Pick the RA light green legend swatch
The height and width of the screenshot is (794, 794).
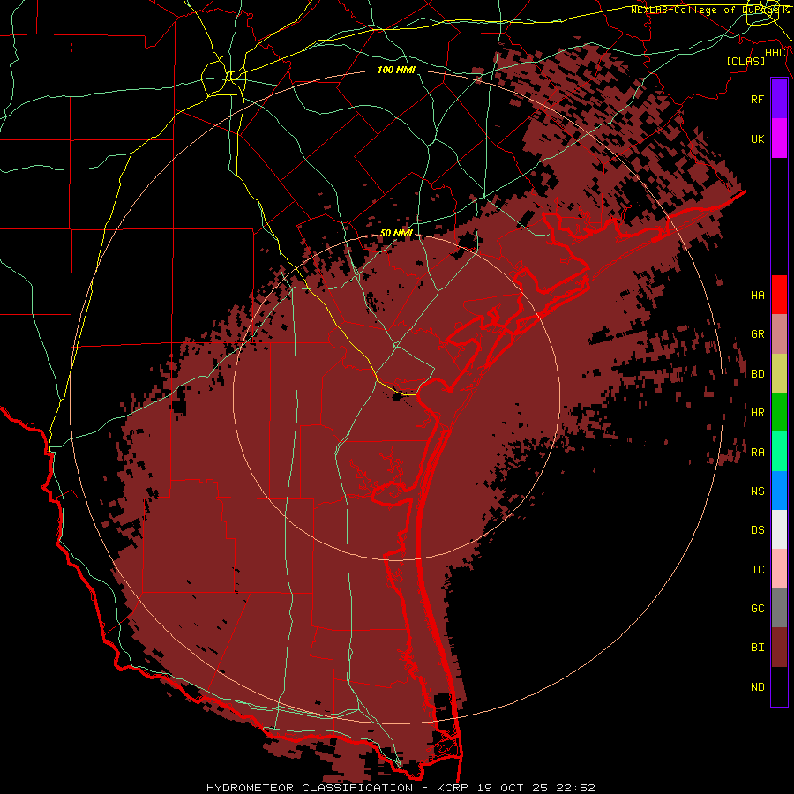(x=779, y=452)
